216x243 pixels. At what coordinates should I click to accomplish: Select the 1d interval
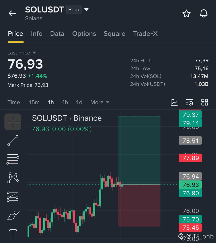(79, 102)
